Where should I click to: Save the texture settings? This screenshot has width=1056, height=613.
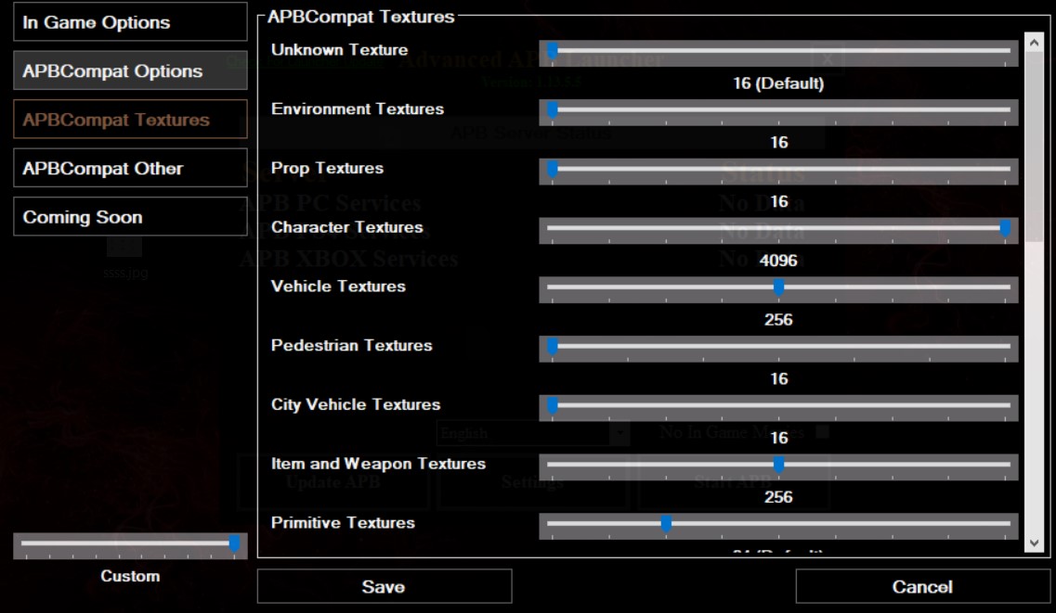tap(384, 586)
